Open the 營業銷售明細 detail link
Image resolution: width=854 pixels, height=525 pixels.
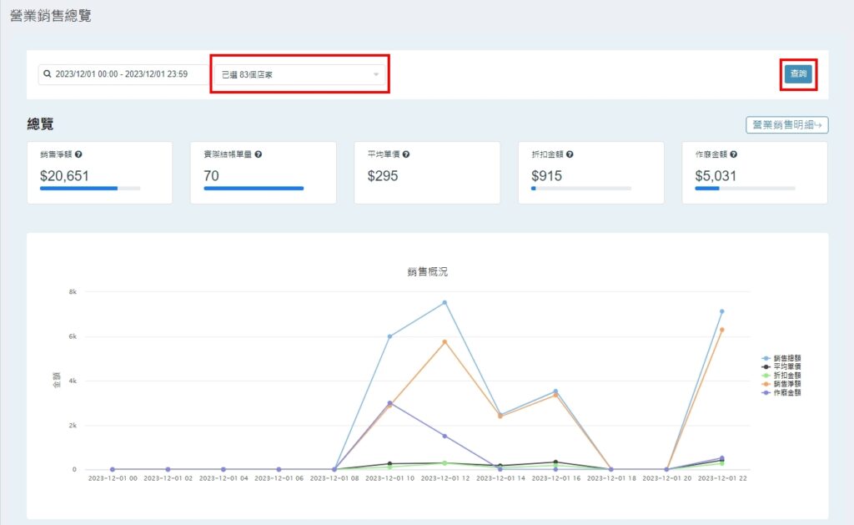click(x=786, y=125)
